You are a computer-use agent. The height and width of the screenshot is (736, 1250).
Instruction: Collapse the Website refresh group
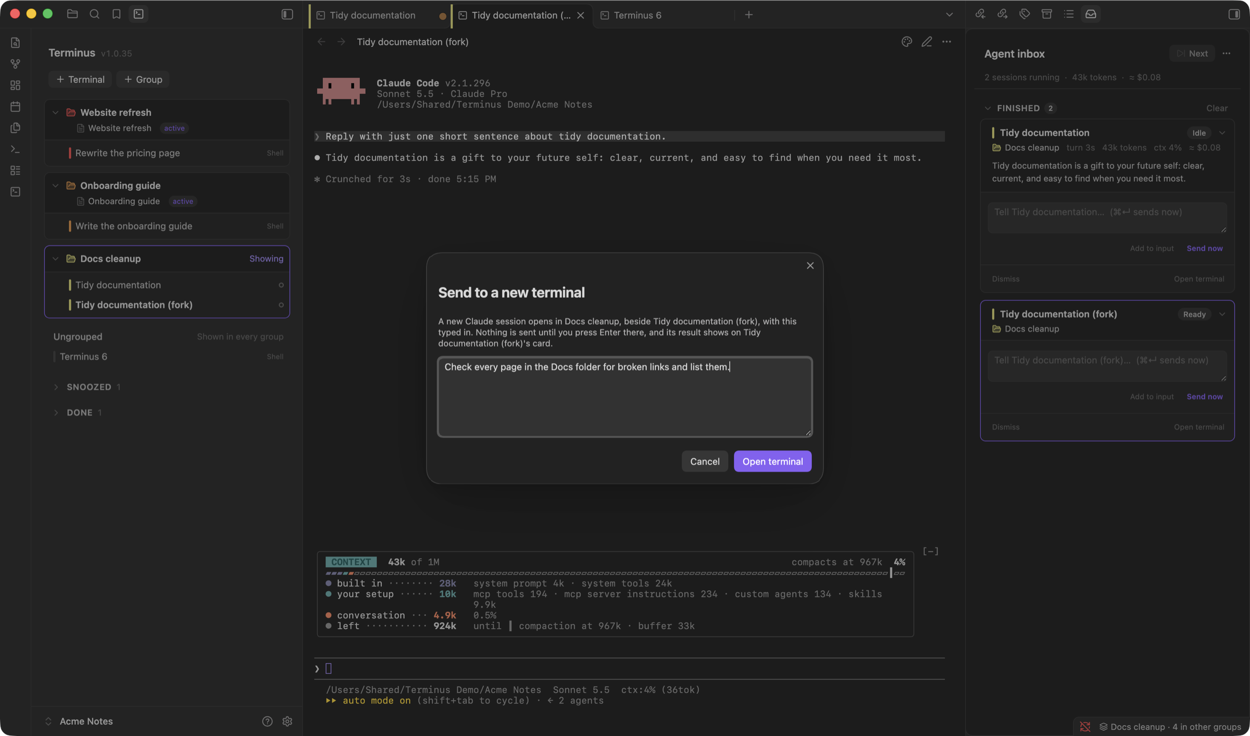click(x=55, y=112)
